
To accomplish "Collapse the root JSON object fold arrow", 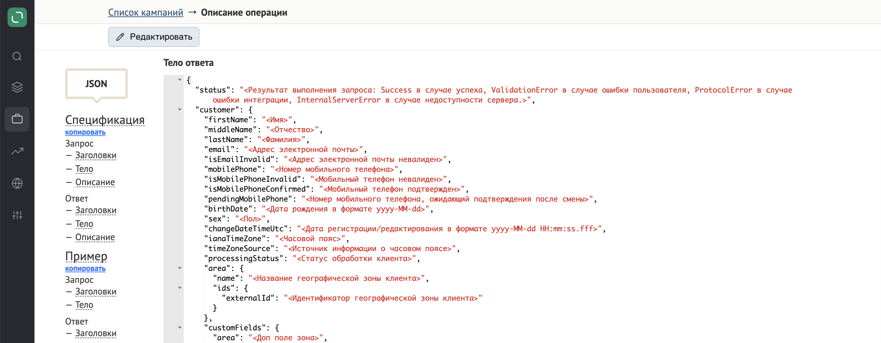I will tap(180, 80).
